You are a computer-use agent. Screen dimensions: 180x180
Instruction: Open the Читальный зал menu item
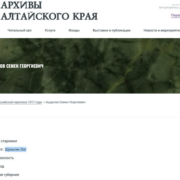(19, 30)
